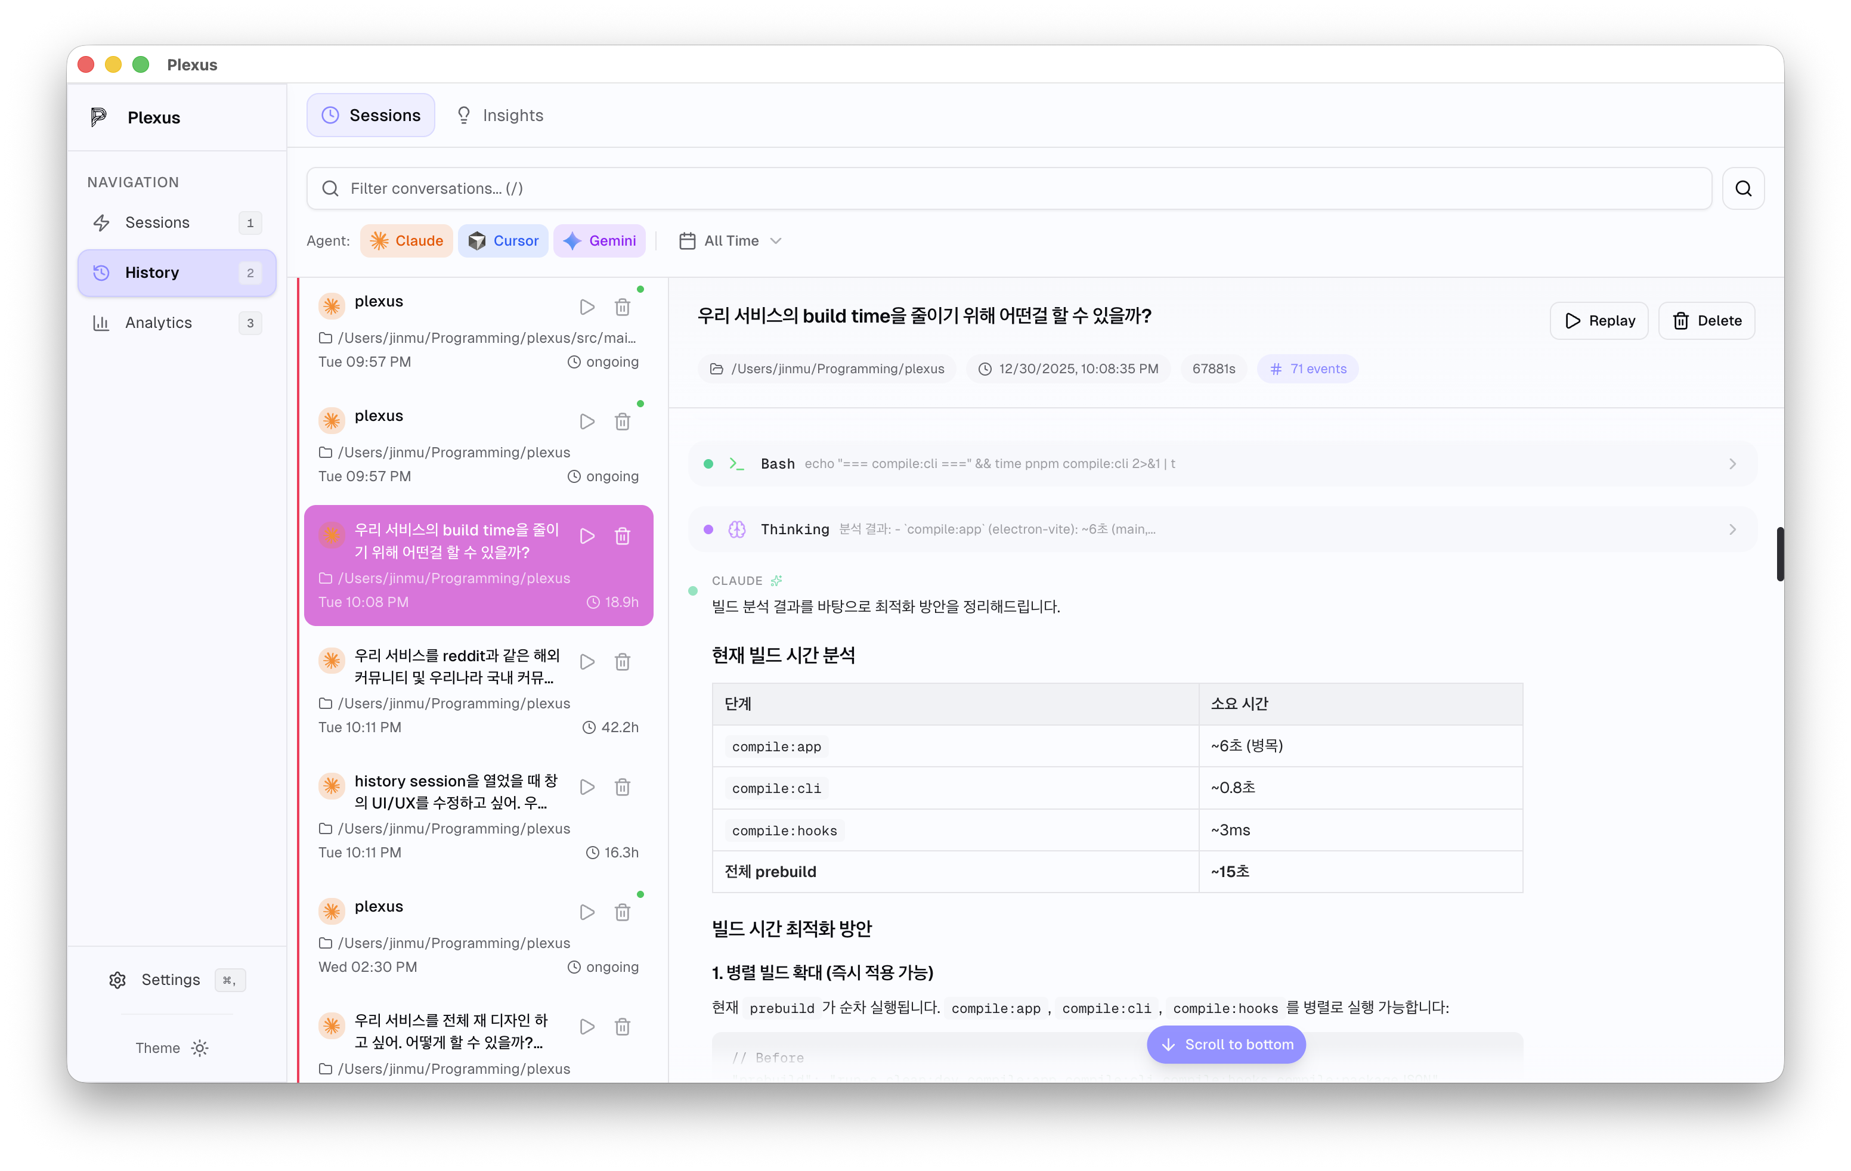Toggle the light theme control
Viewport: 1851px width, 1171px height.
pyautogui.click(x=200, y=1048)
